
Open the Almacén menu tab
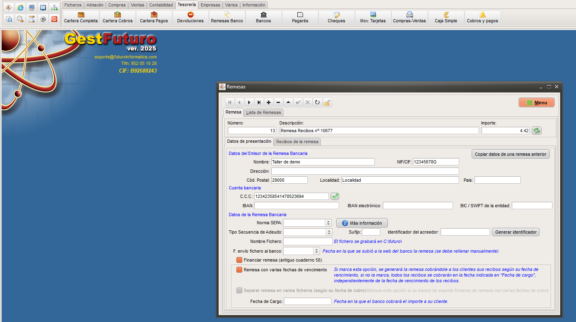coord(95,5)
